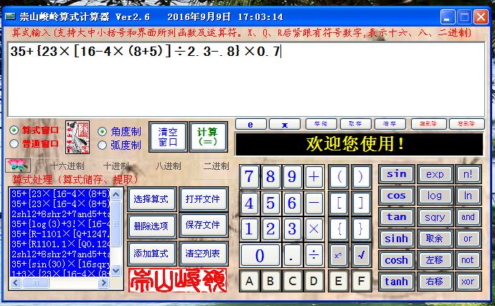This screenshot has width=495, height=306.
Task: Click the multiplication × key
Action: (x=313, y=229)
